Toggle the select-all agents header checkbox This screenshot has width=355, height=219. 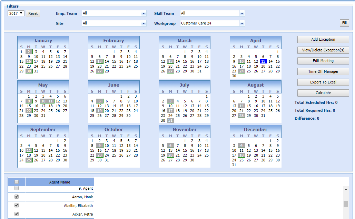pos(17,182)
